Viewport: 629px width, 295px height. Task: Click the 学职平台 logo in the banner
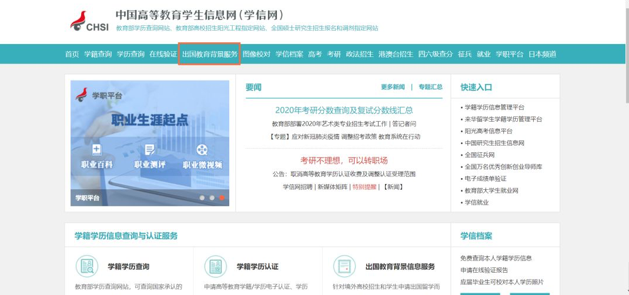coord(99,95)
